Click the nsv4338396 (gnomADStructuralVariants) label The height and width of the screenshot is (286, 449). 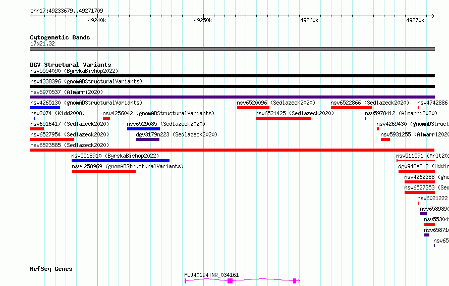click(86, 81)
